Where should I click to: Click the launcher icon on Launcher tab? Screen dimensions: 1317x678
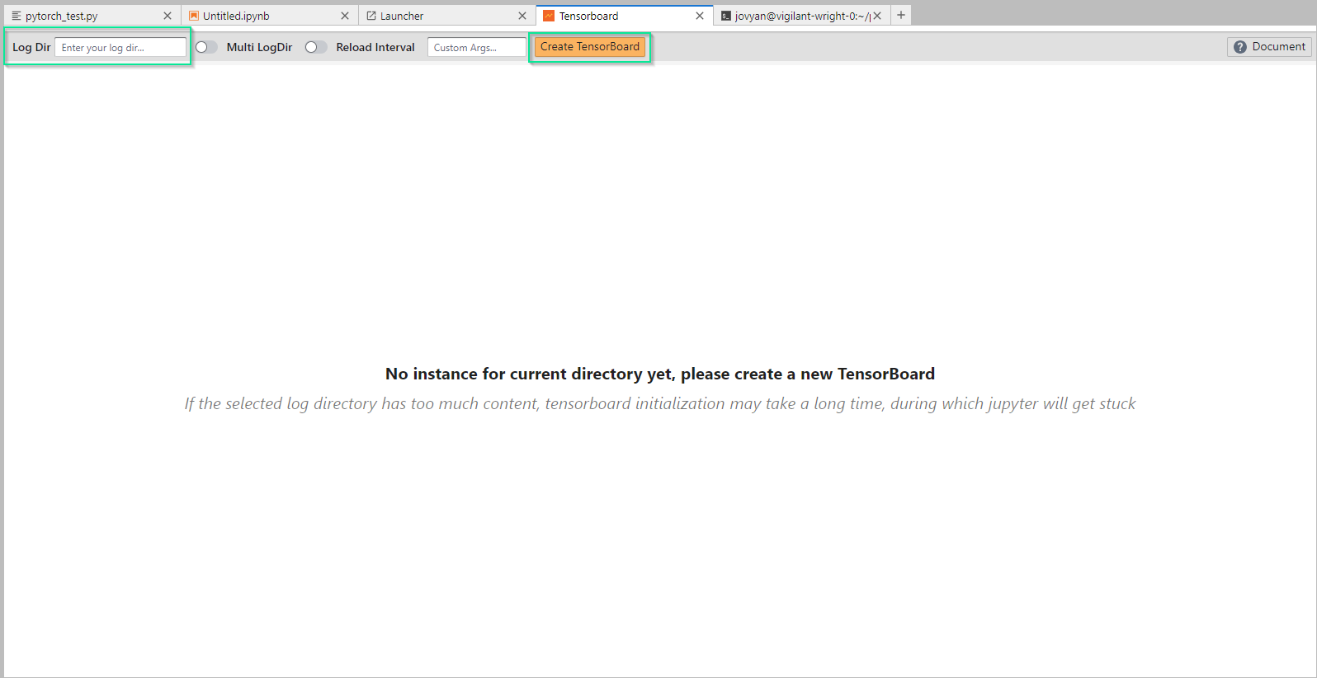tap(371, 16)
